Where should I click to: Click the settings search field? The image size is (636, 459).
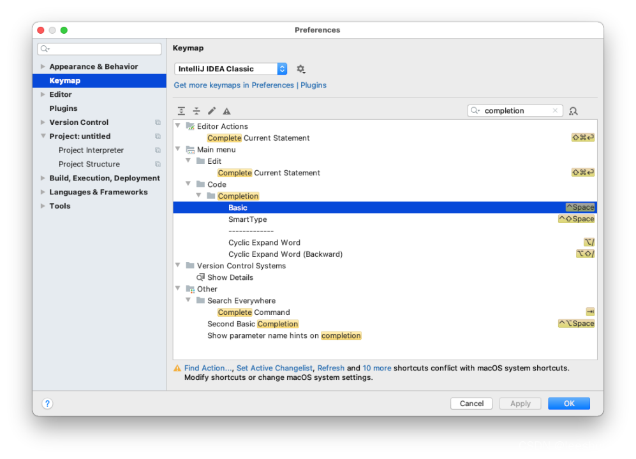tap(100, 49)
